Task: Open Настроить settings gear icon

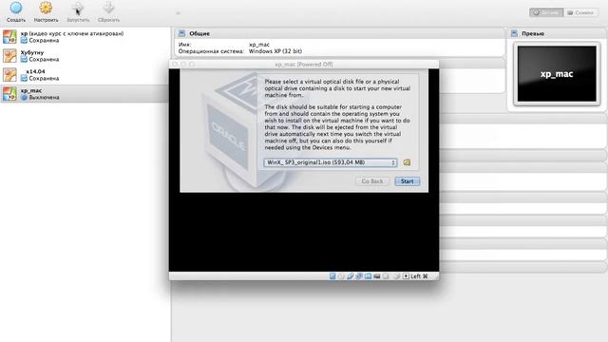Action: (x=46, y=8)
